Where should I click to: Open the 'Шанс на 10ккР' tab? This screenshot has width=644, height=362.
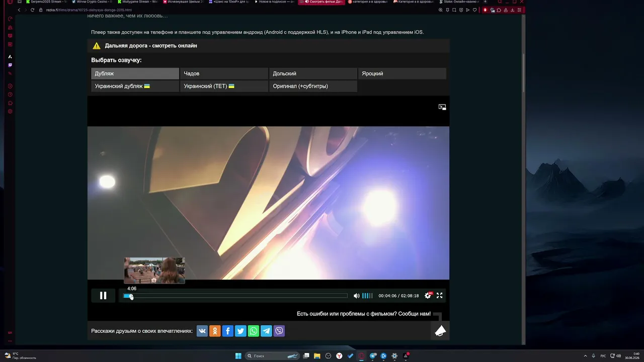[229, 2]
